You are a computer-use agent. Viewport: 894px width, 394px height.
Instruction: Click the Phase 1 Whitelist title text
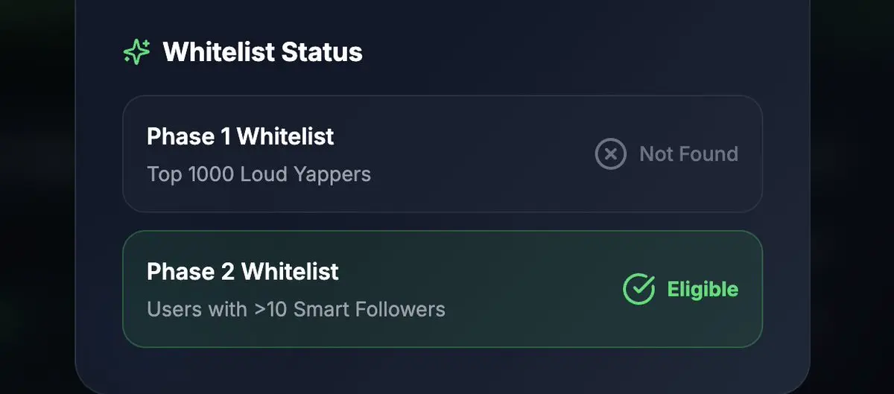[241, 136]
